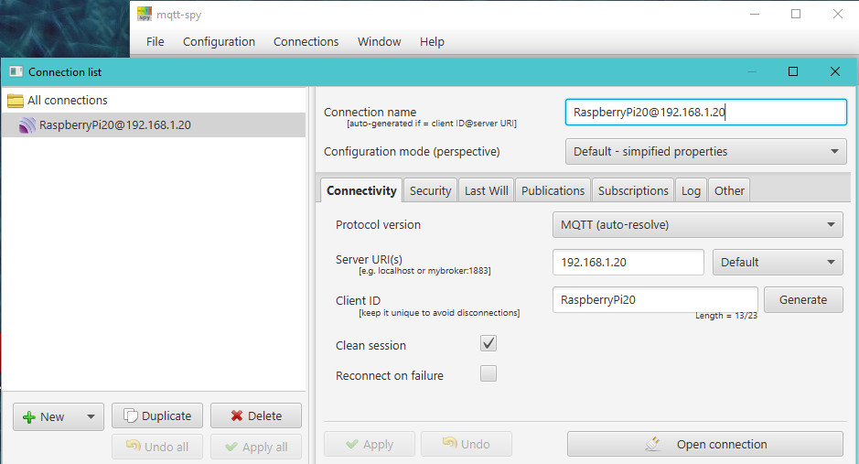Disable the Clean session checkbox

pyautogui.click(x=489, y=344)
